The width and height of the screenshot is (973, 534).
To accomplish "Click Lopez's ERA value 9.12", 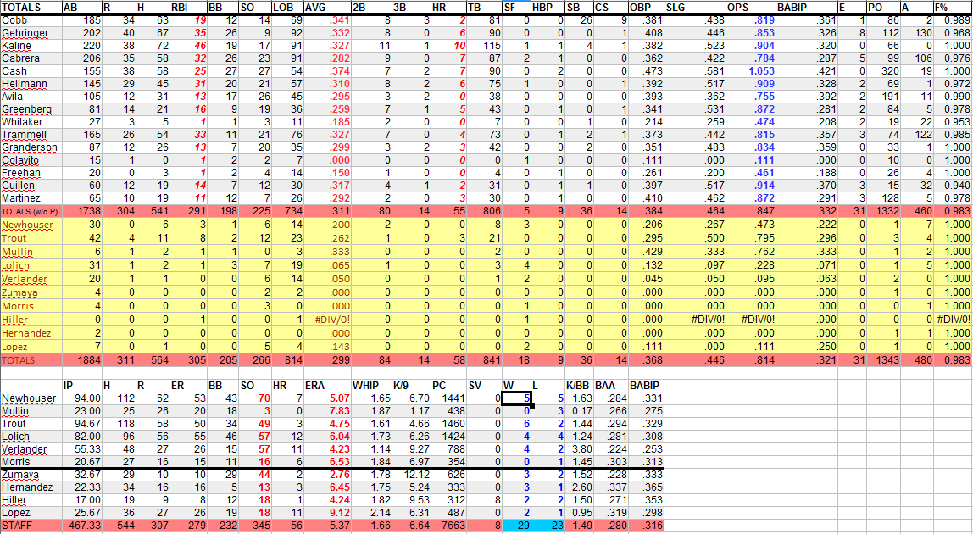I will (x=327, y=513).
